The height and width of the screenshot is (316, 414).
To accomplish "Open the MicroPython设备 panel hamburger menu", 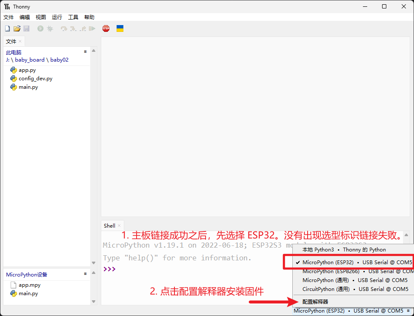I will point(85,274).
